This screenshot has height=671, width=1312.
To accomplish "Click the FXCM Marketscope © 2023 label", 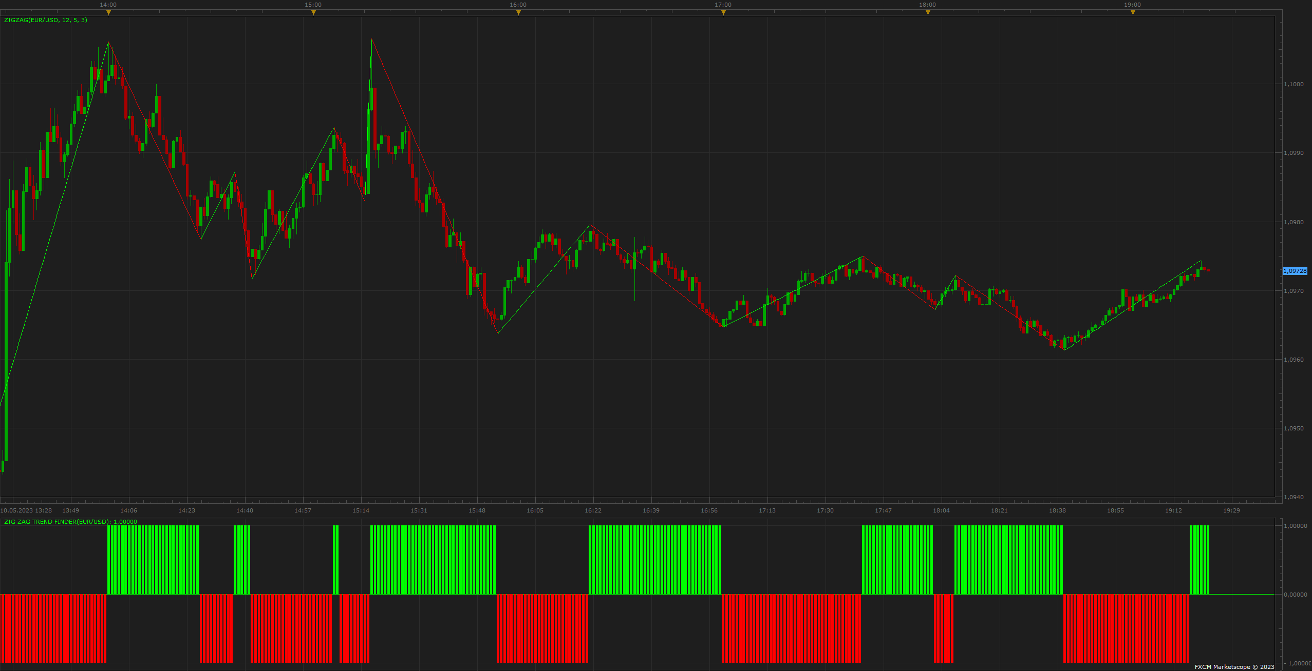I will pos(1234,667).
